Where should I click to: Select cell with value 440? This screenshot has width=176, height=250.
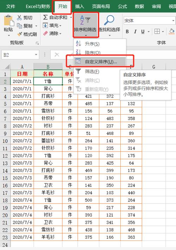(131, 193)
